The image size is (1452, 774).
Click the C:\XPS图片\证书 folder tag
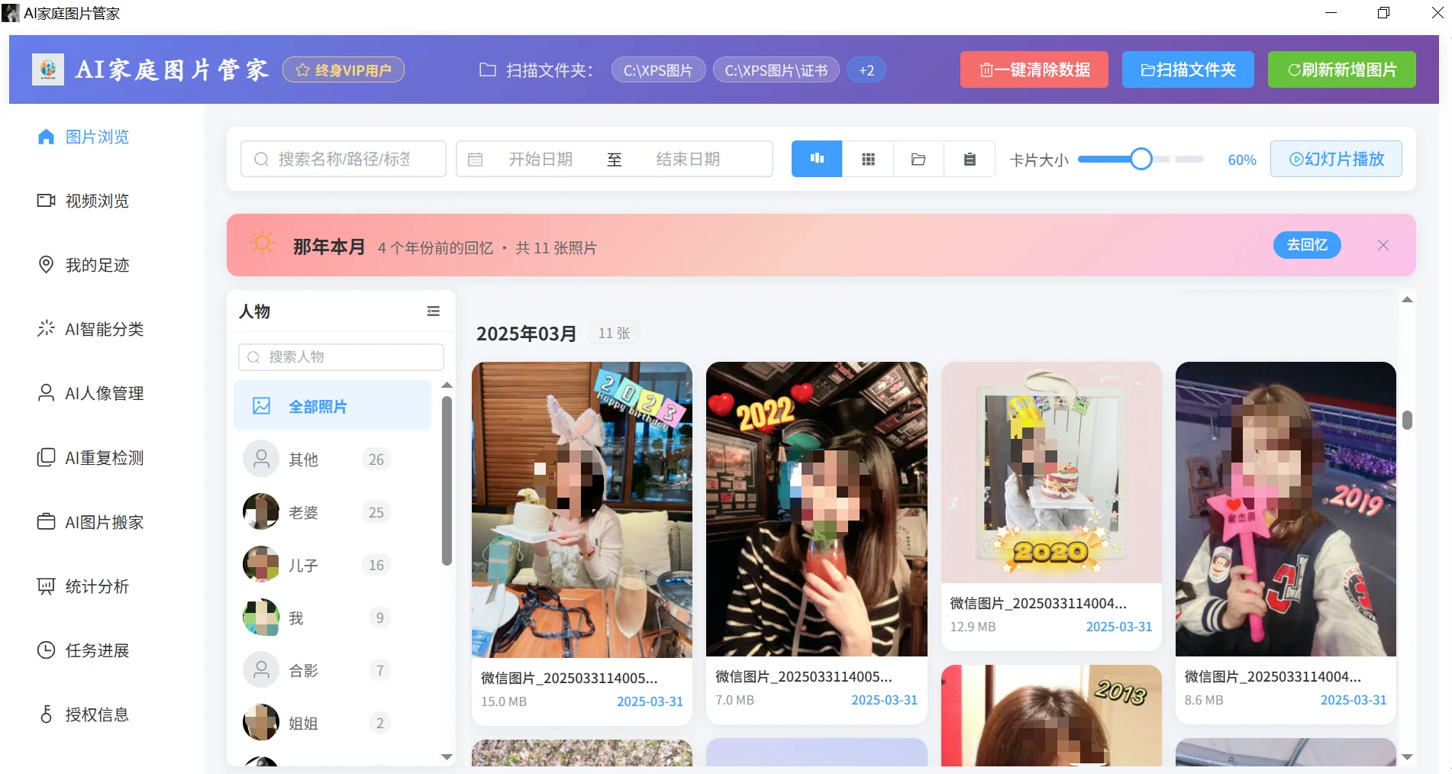(776, 70)
